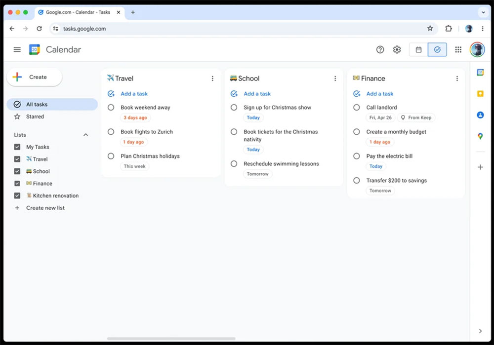Mark 'Plan Christmas holidays' complete
The height and width of the screenshot is (345, 494).
111,156
